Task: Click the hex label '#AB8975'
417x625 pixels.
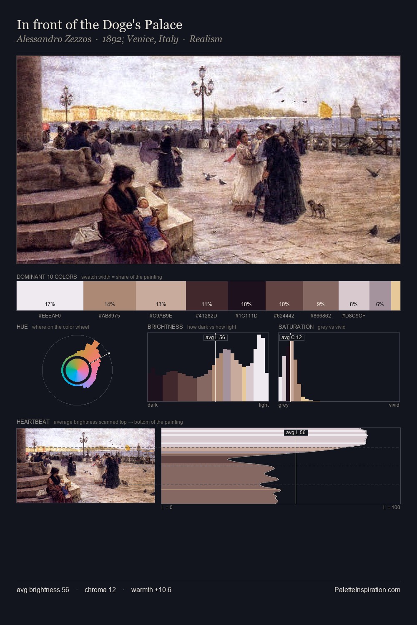Action: [109, 316]
